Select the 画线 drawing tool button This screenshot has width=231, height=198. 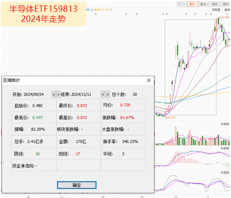pos(226,4)
